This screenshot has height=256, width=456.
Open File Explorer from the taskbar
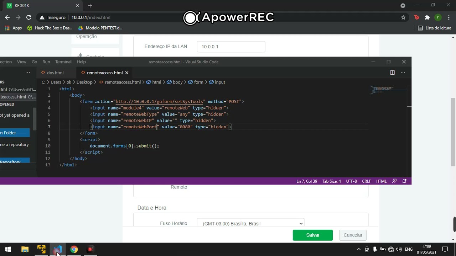coord(25,249)
